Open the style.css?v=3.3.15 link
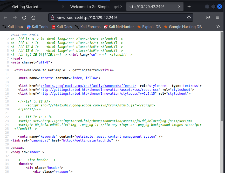Screen dimensions: 225x173 click(98, 94)
